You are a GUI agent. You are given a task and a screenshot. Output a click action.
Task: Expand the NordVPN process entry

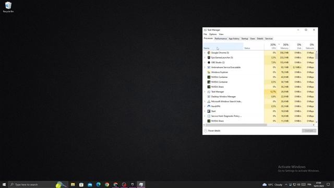[x=205, y=106]
